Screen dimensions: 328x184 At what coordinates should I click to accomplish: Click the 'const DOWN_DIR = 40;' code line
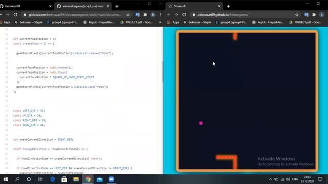29,125
